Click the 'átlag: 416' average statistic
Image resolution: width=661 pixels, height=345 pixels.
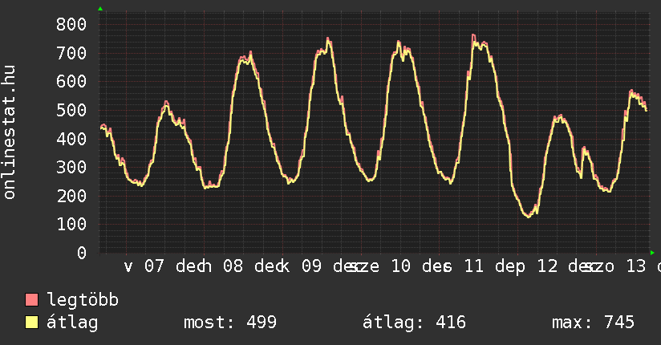[x=415, y=323]
